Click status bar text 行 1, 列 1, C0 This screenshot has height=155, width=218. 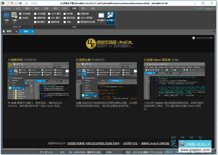(46, 152)
